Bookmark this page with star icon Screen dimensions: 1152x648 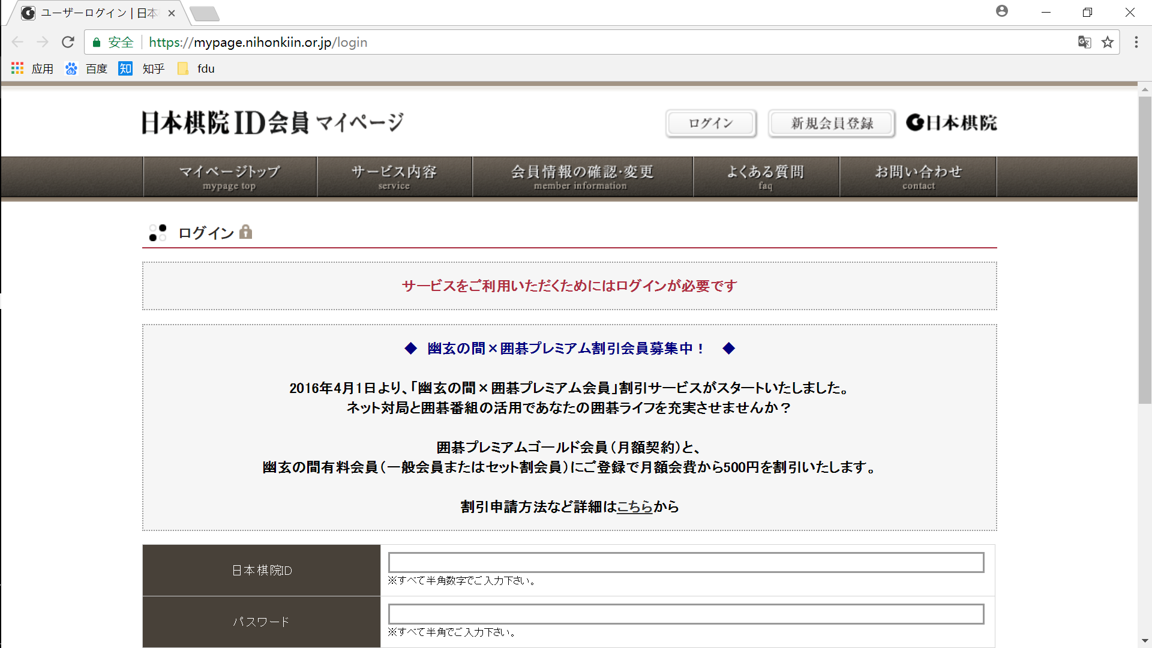click(x=1108, y=42)
